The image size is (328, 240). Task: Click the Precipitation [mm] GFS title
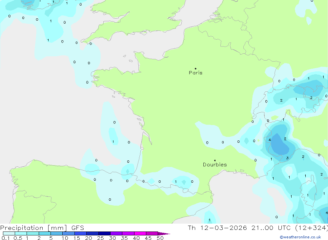pyautogui.click(x=42, y=228)
